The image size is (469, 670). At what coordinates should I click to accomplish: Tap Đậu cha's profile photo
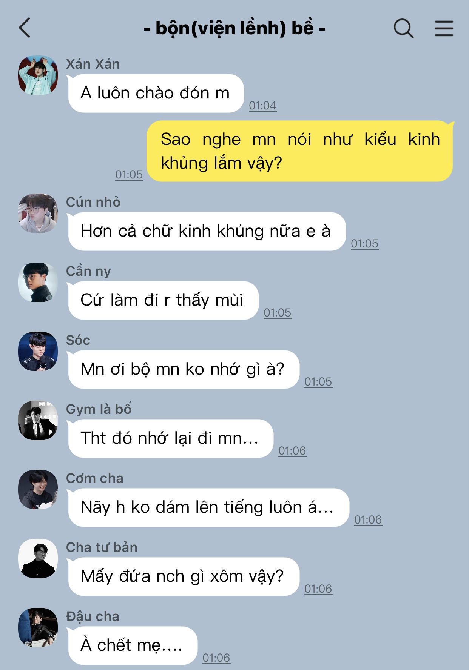tap(38, 627)
